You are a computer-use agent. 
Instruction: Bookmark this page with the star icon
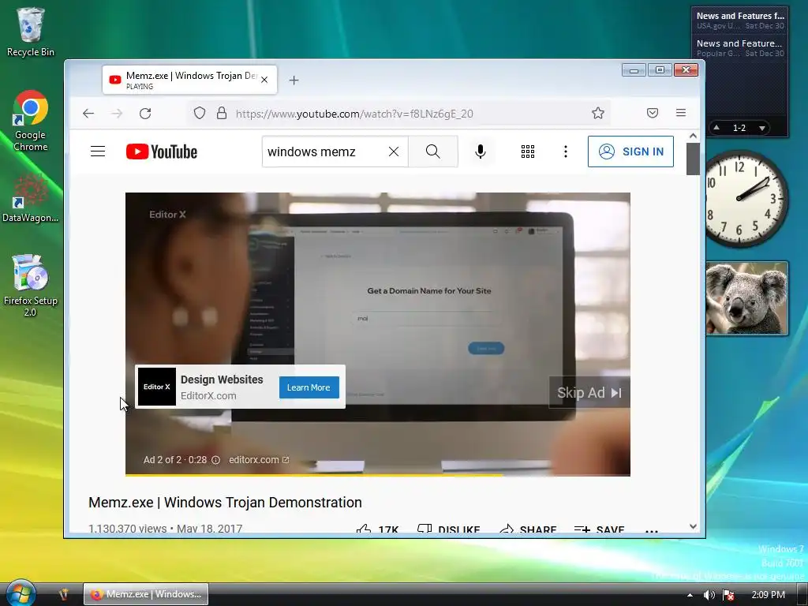coord(598,114)
